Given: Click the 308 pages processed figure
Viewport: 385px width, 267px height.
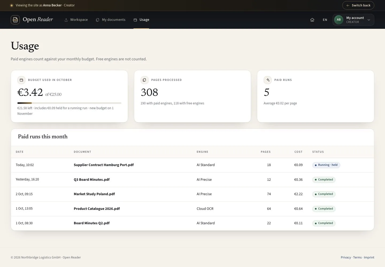Looking at the screenshot, I should click(149, 92).
